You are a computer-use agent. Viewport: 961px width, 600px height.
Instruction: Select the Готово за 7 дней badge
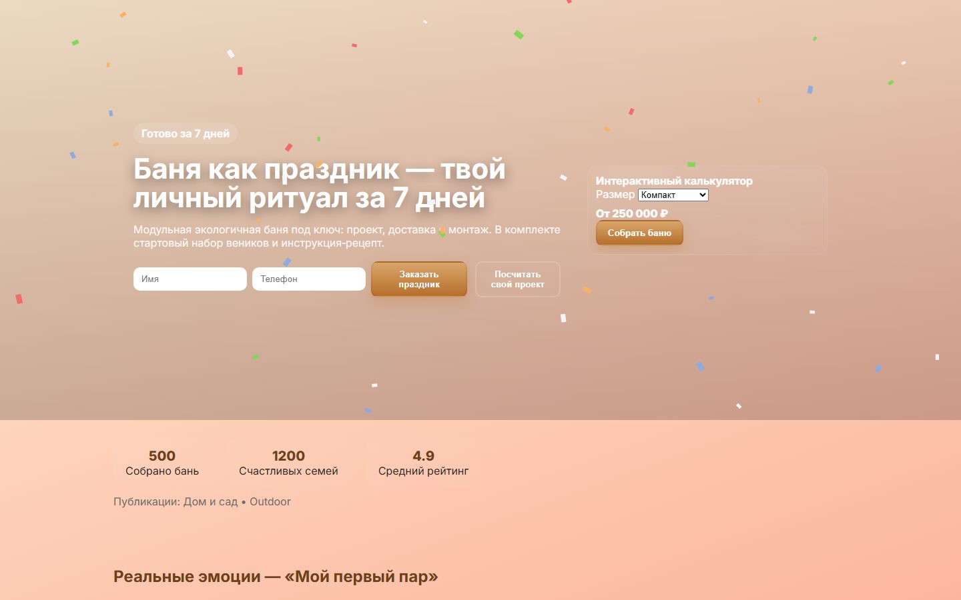186,133
